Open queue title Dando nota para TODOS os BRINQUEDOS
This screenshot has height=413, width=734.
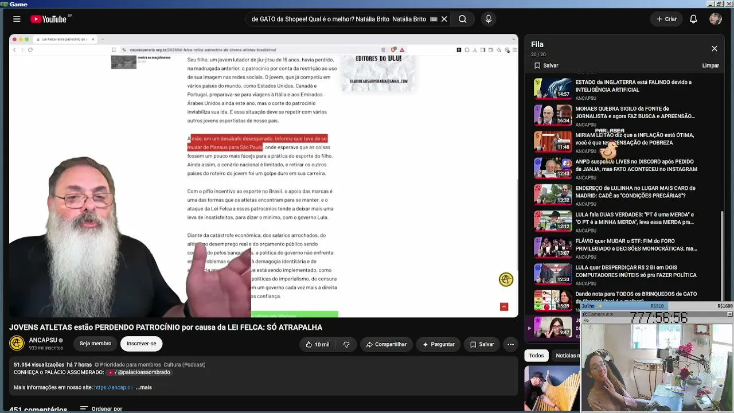636,297
